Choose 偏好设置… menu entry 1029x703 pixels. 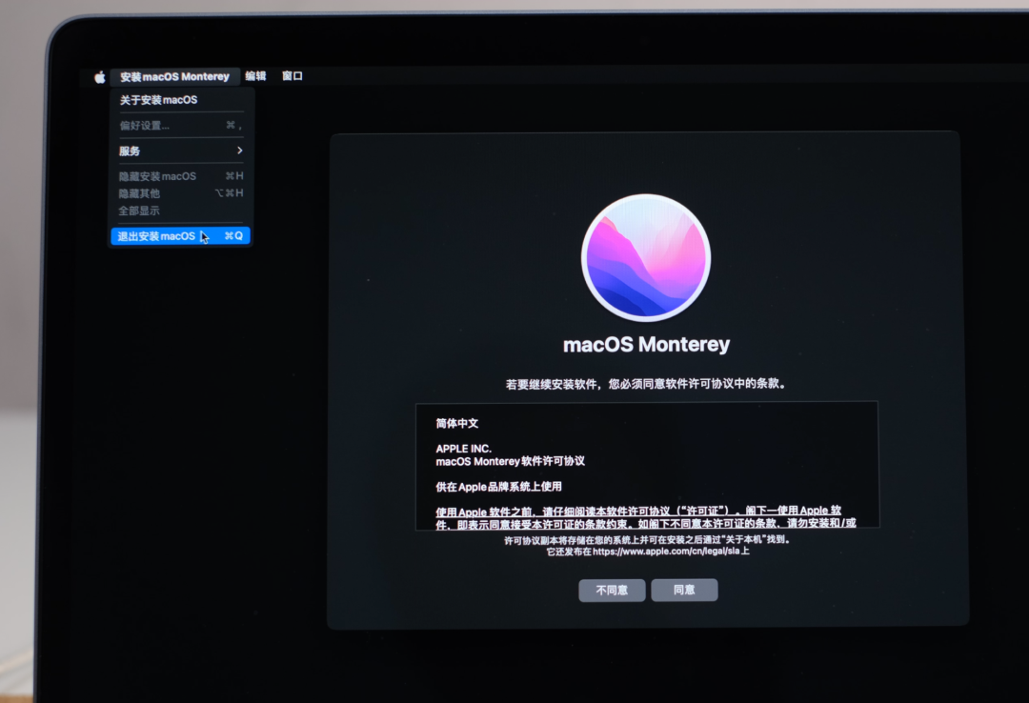point(180,126)
